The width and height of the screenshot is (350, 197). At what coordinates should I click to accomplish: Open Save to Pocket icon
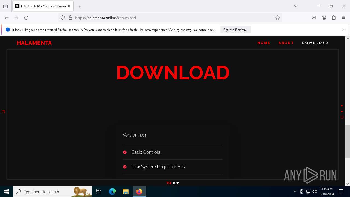314,18
